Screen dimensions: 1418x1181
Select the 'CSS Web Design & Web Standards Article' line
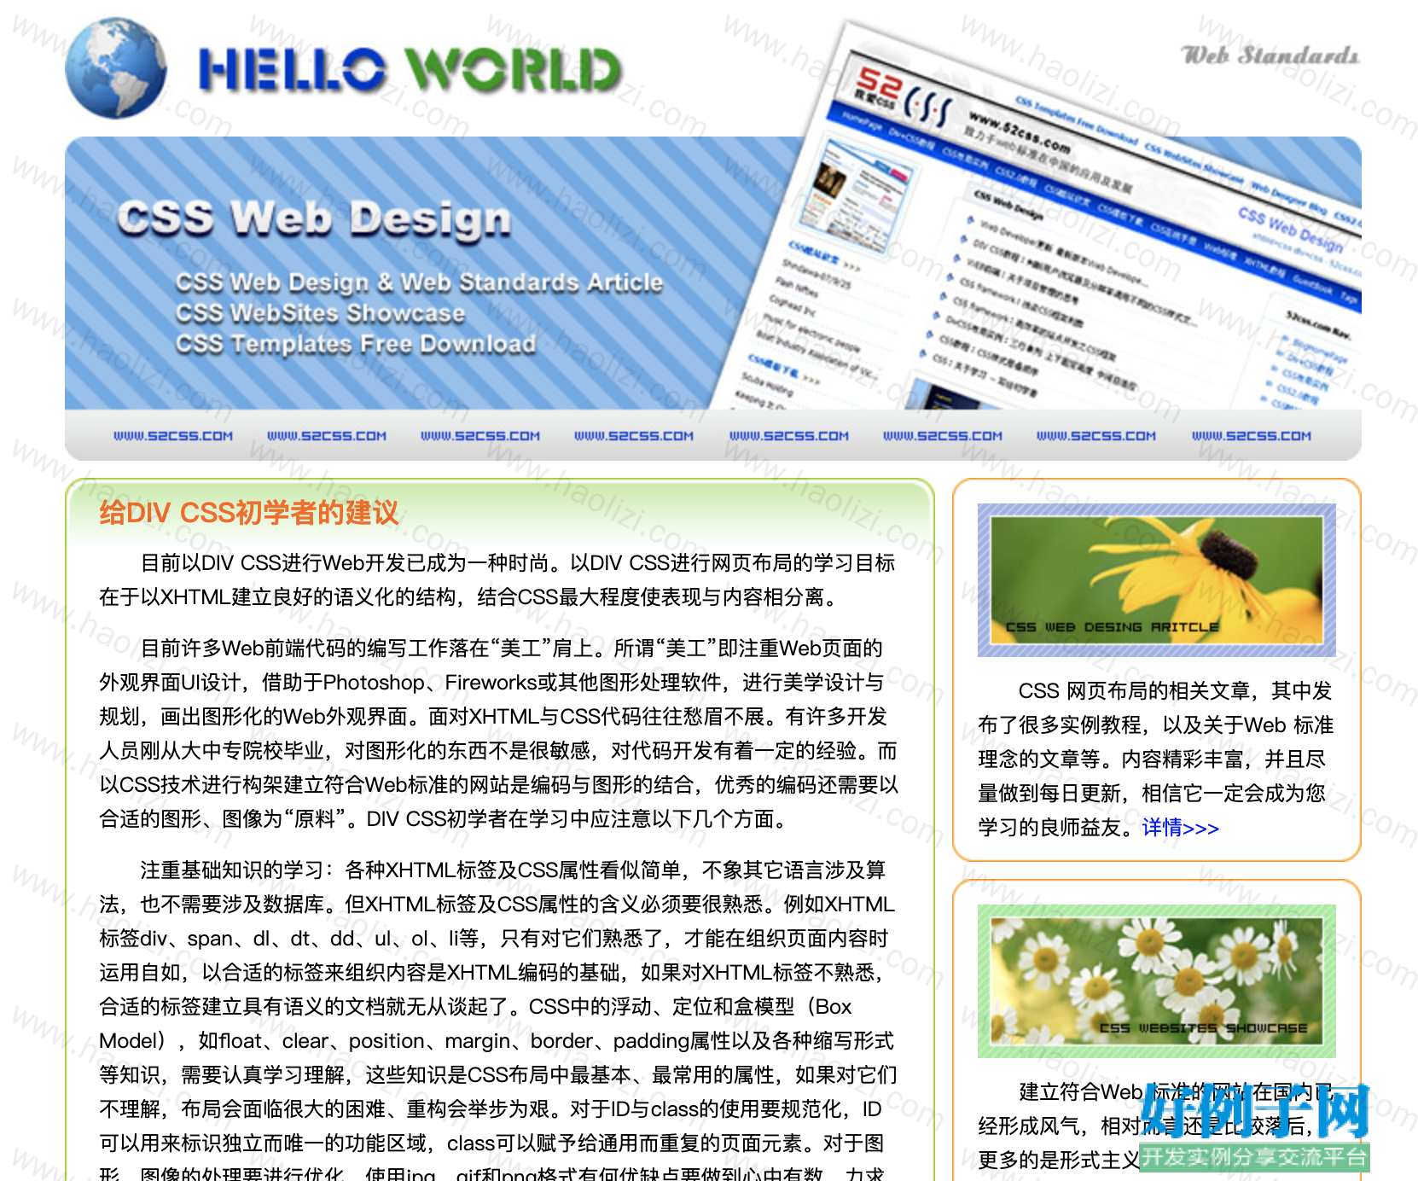click(x=419, y=282)
